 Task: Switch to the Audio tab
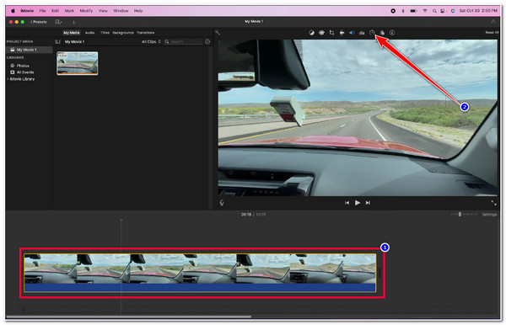point(89,33)
